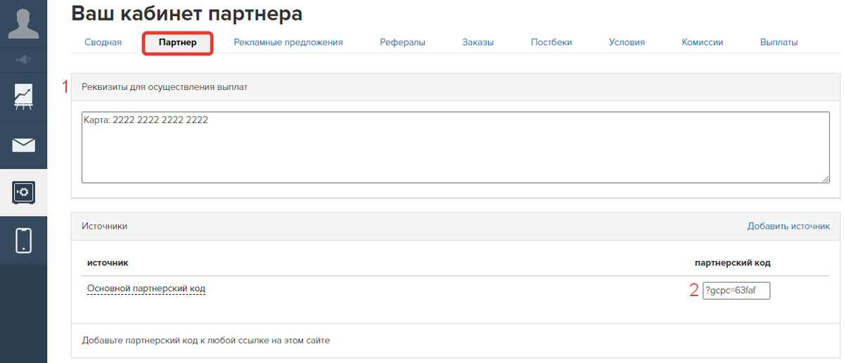The width and height of the screenshot is (844, 363).
Task: Go to the Рефералы tab
Action: click(402, 42)
